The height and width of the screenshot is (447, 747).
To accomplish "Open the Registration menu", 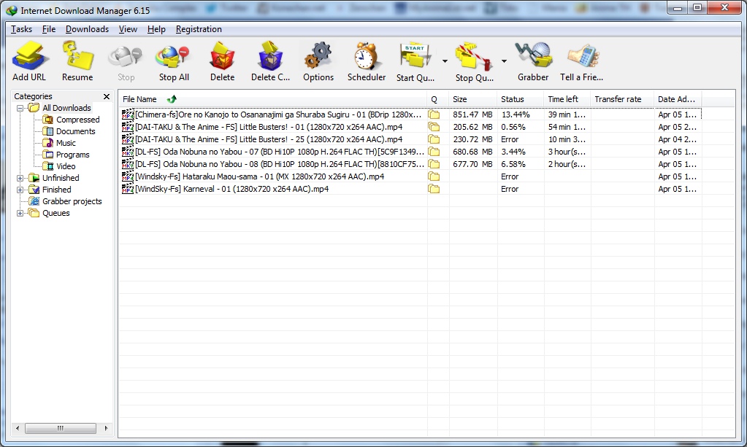I will (x=199, y=29).
